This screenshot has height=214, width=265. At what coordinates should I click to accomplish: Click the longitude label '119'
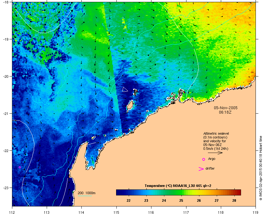256,212
